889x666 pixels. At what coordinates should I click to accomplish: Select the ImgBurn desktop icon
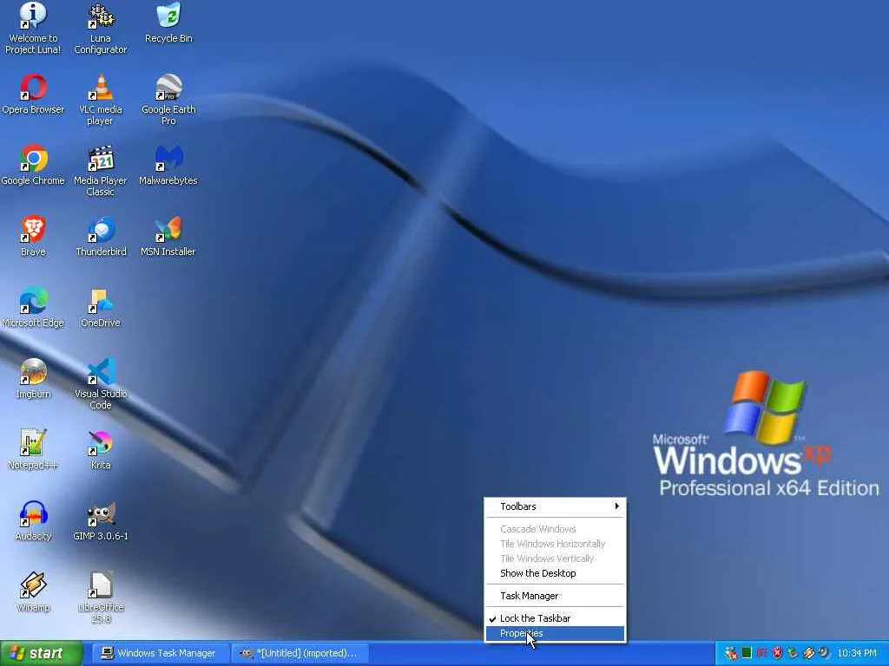point(33,380)
